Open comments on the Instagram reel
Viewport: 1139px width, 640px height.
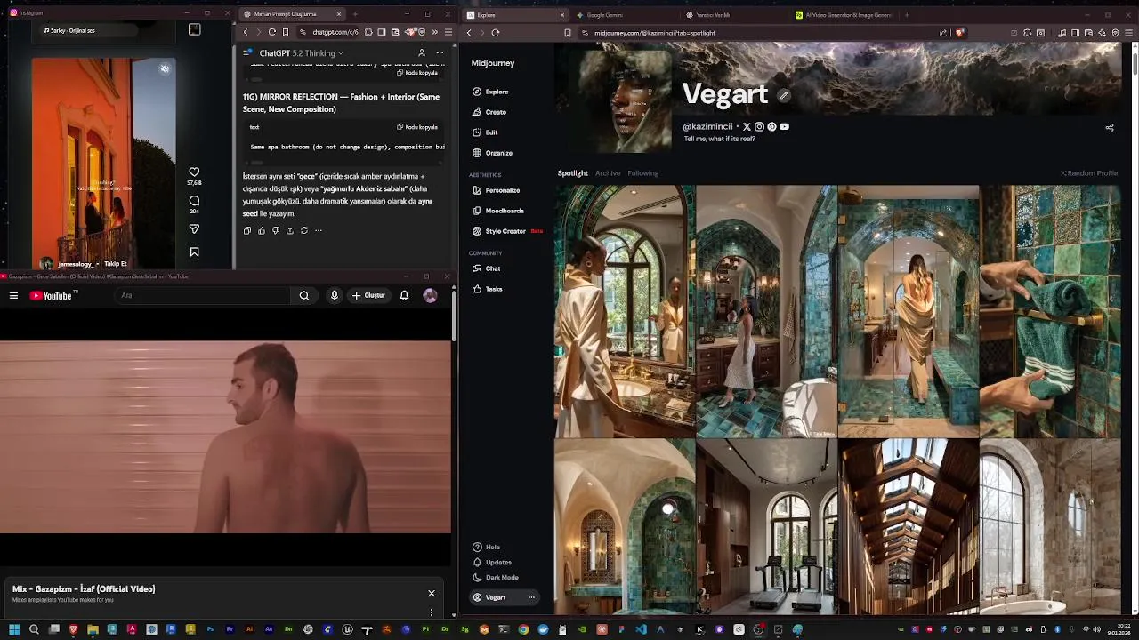point(194,201)
